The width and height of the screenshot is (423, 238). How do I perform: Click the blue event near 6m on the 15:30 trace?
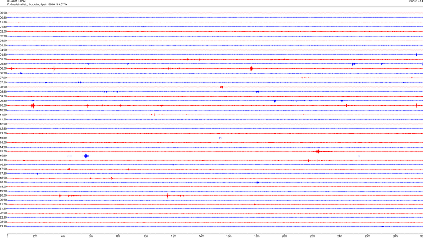click(86, 156)
